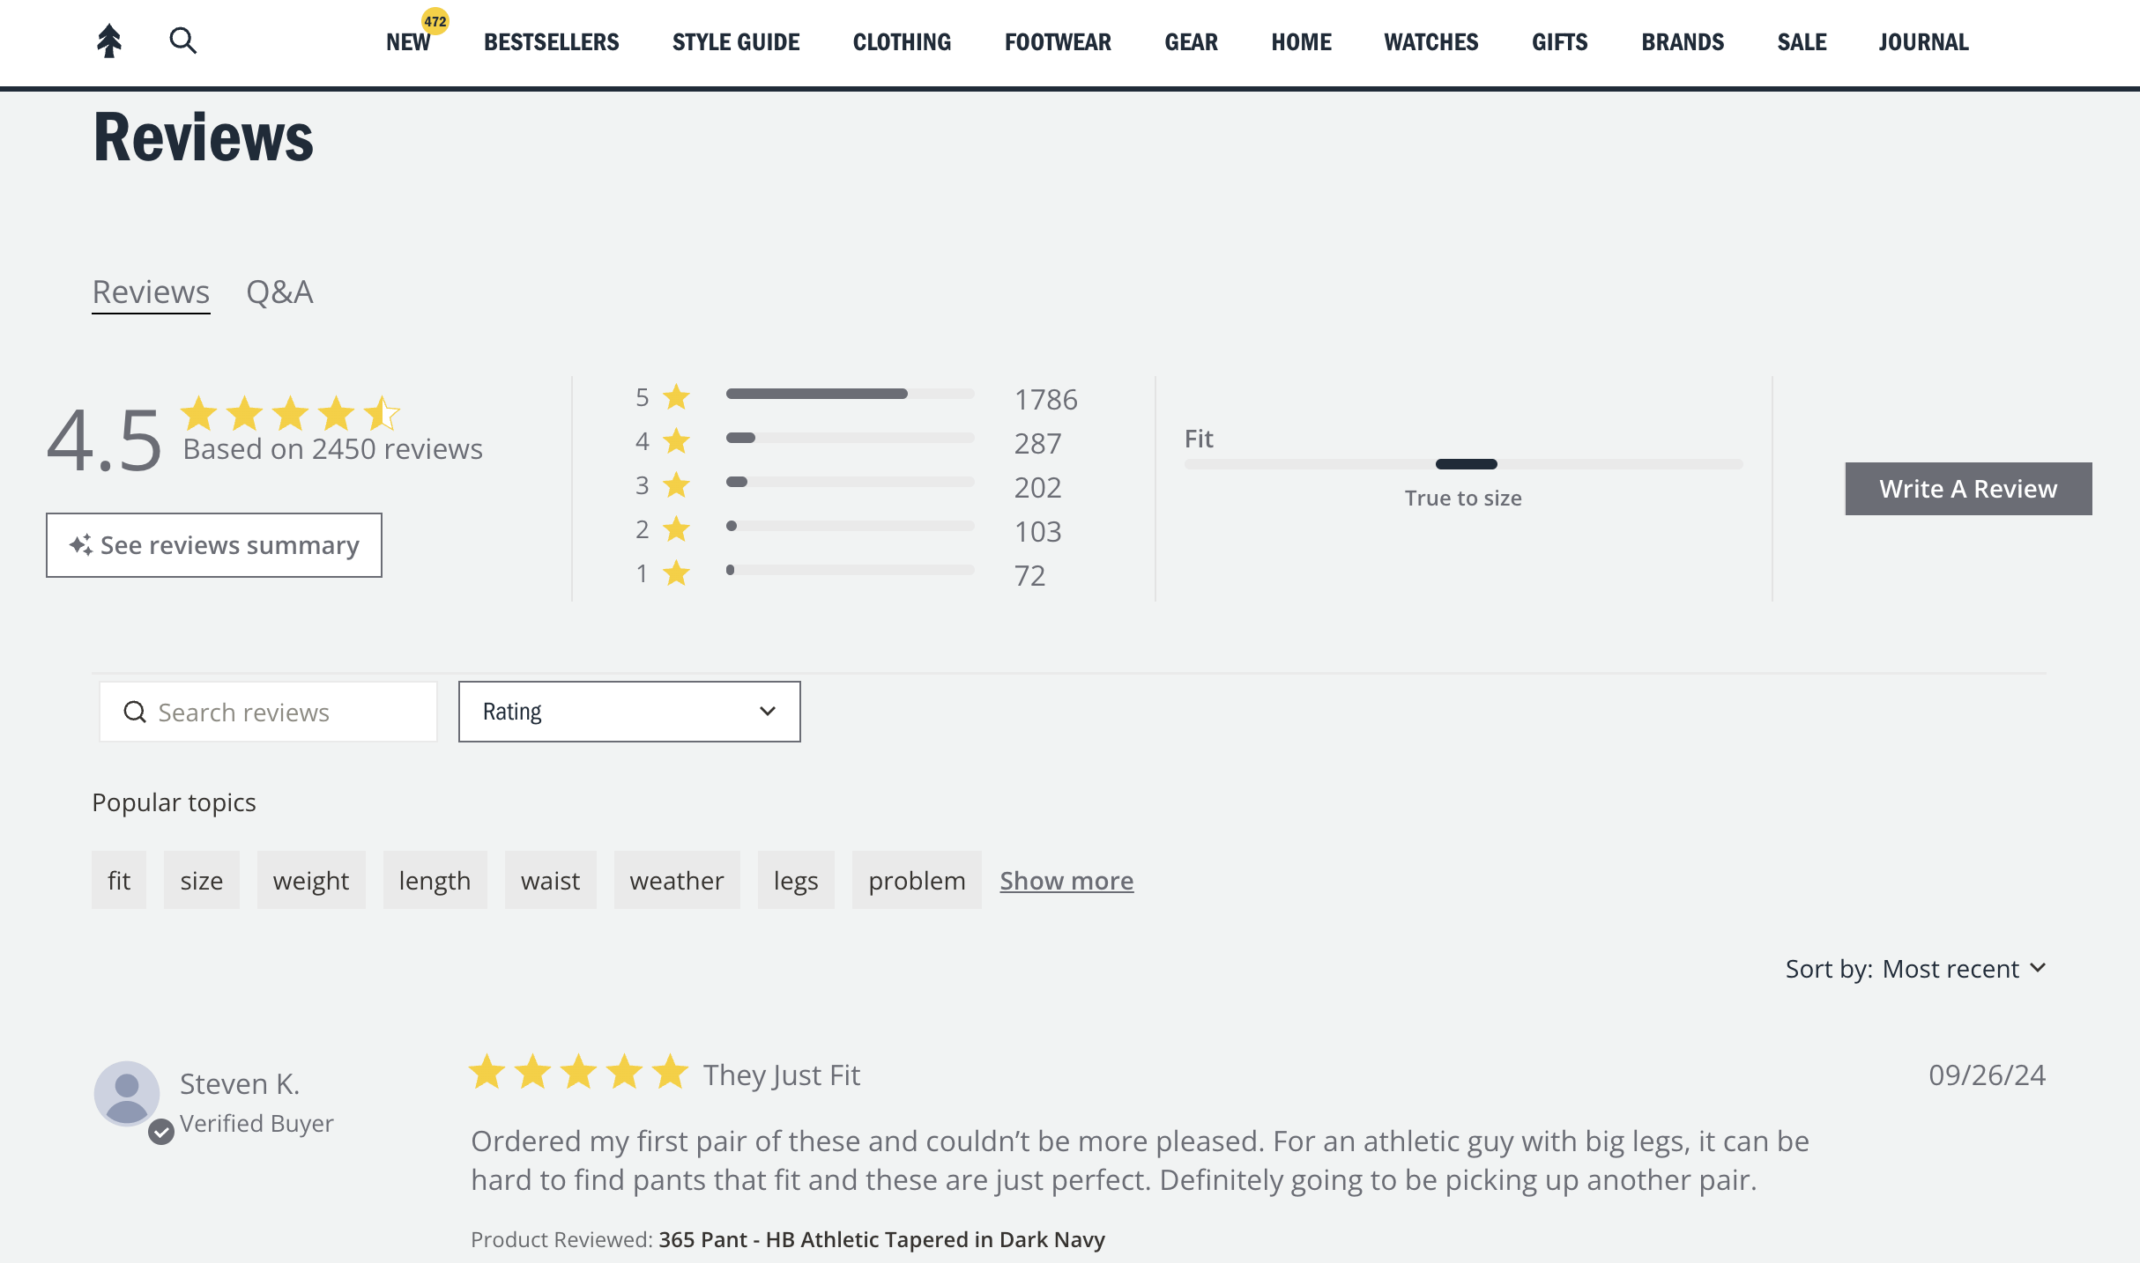2140x1263 pixels.
Task: Focus the Search reviews field
Action: pos(269,712)
